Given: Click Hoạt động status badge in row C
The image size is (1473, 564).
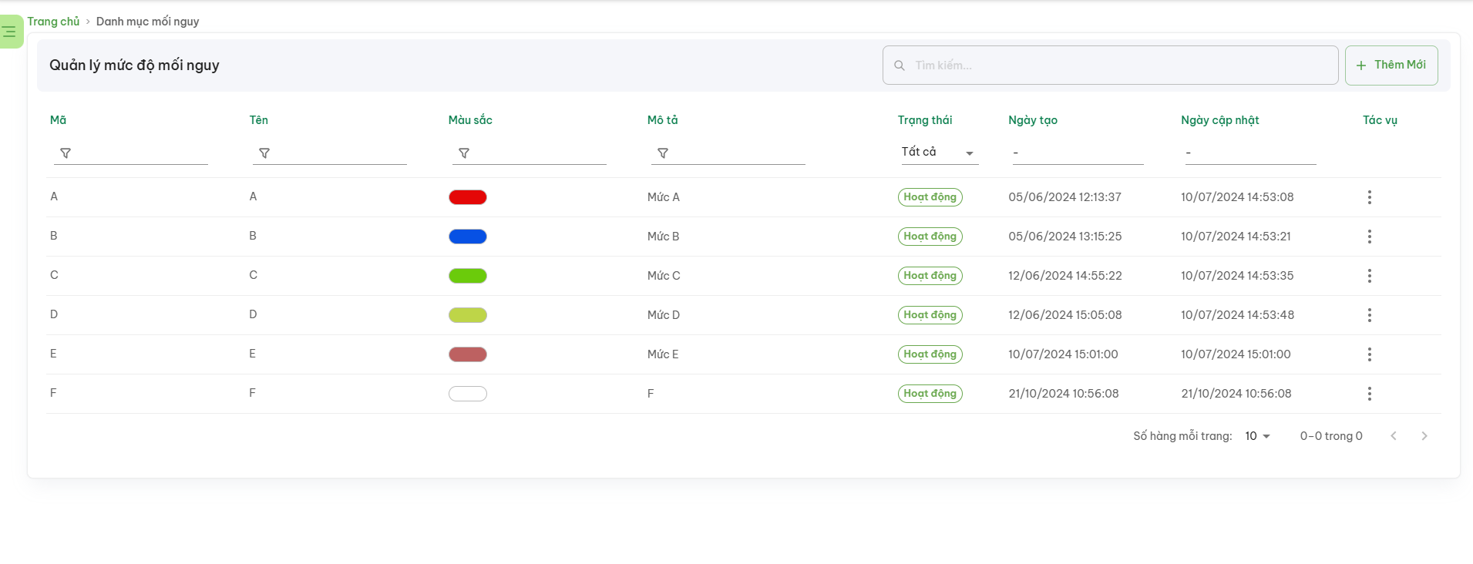Looking at the screenshot, I should 930,276.
